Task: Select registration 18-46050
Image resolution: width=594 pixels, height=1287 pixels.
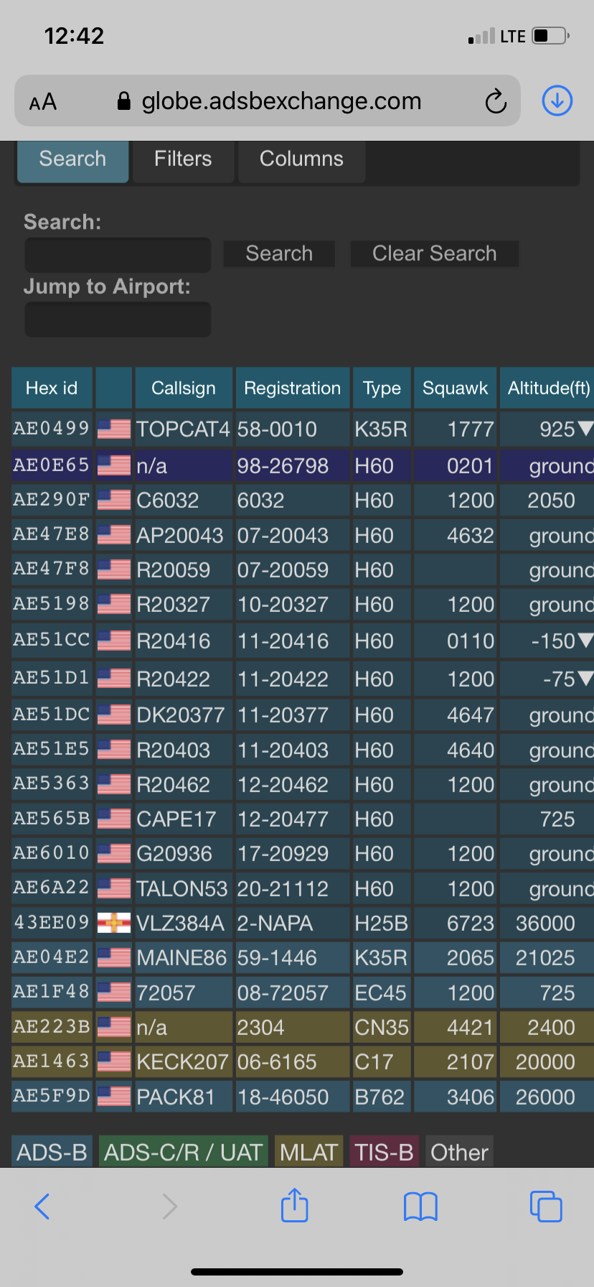Action: point(283,1097)
